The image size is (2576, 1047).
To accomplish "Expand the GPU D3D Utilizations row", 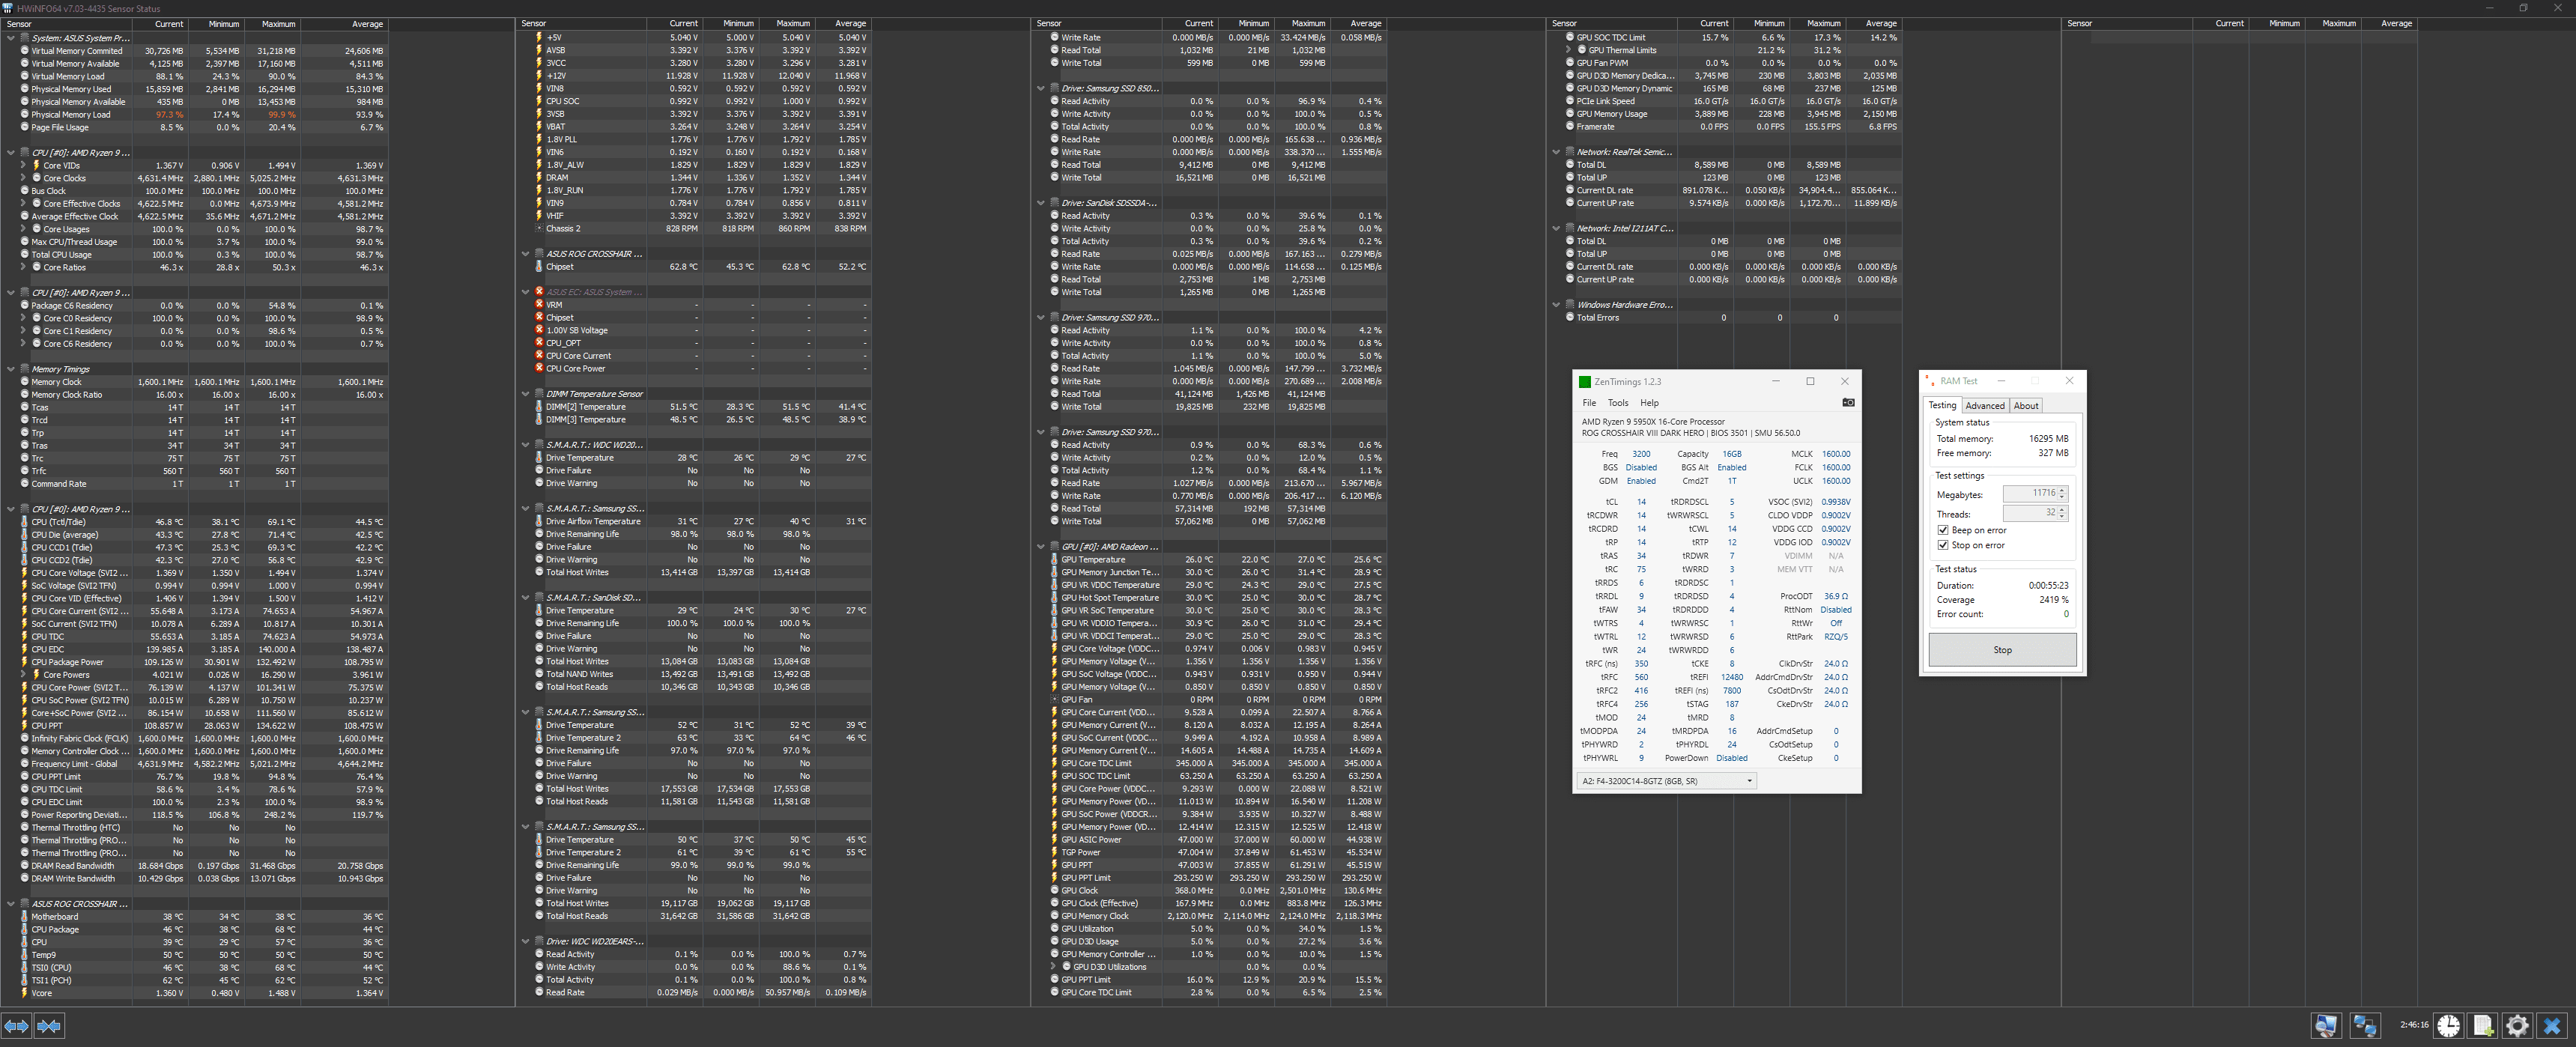I will 1054,967.
